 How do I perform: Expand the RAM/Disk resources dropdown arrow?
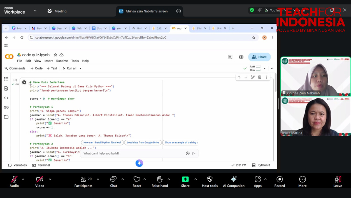tap(265, 68)
